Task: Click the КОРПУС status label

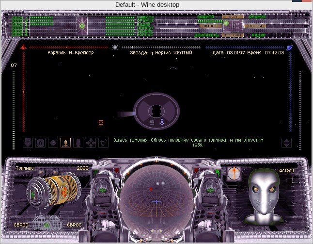Action: click(x=145, y=34)
